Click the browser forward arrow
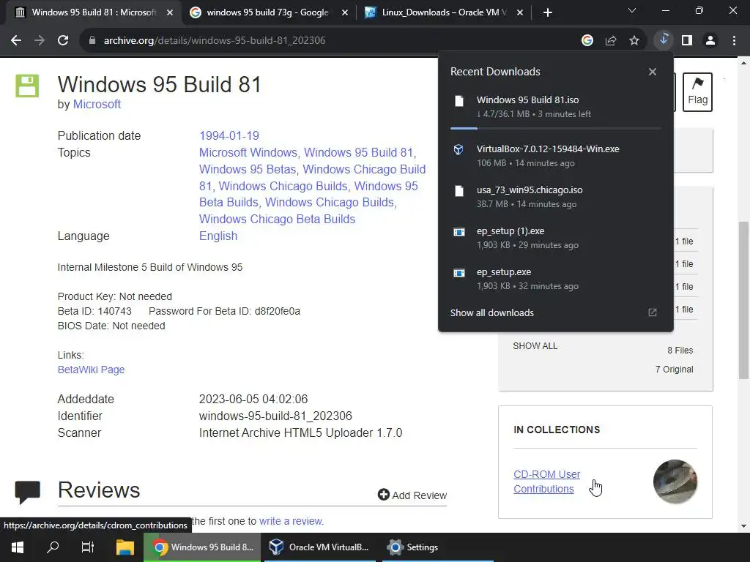This screenshot has width=750, height=562. [x=40, y=41]
